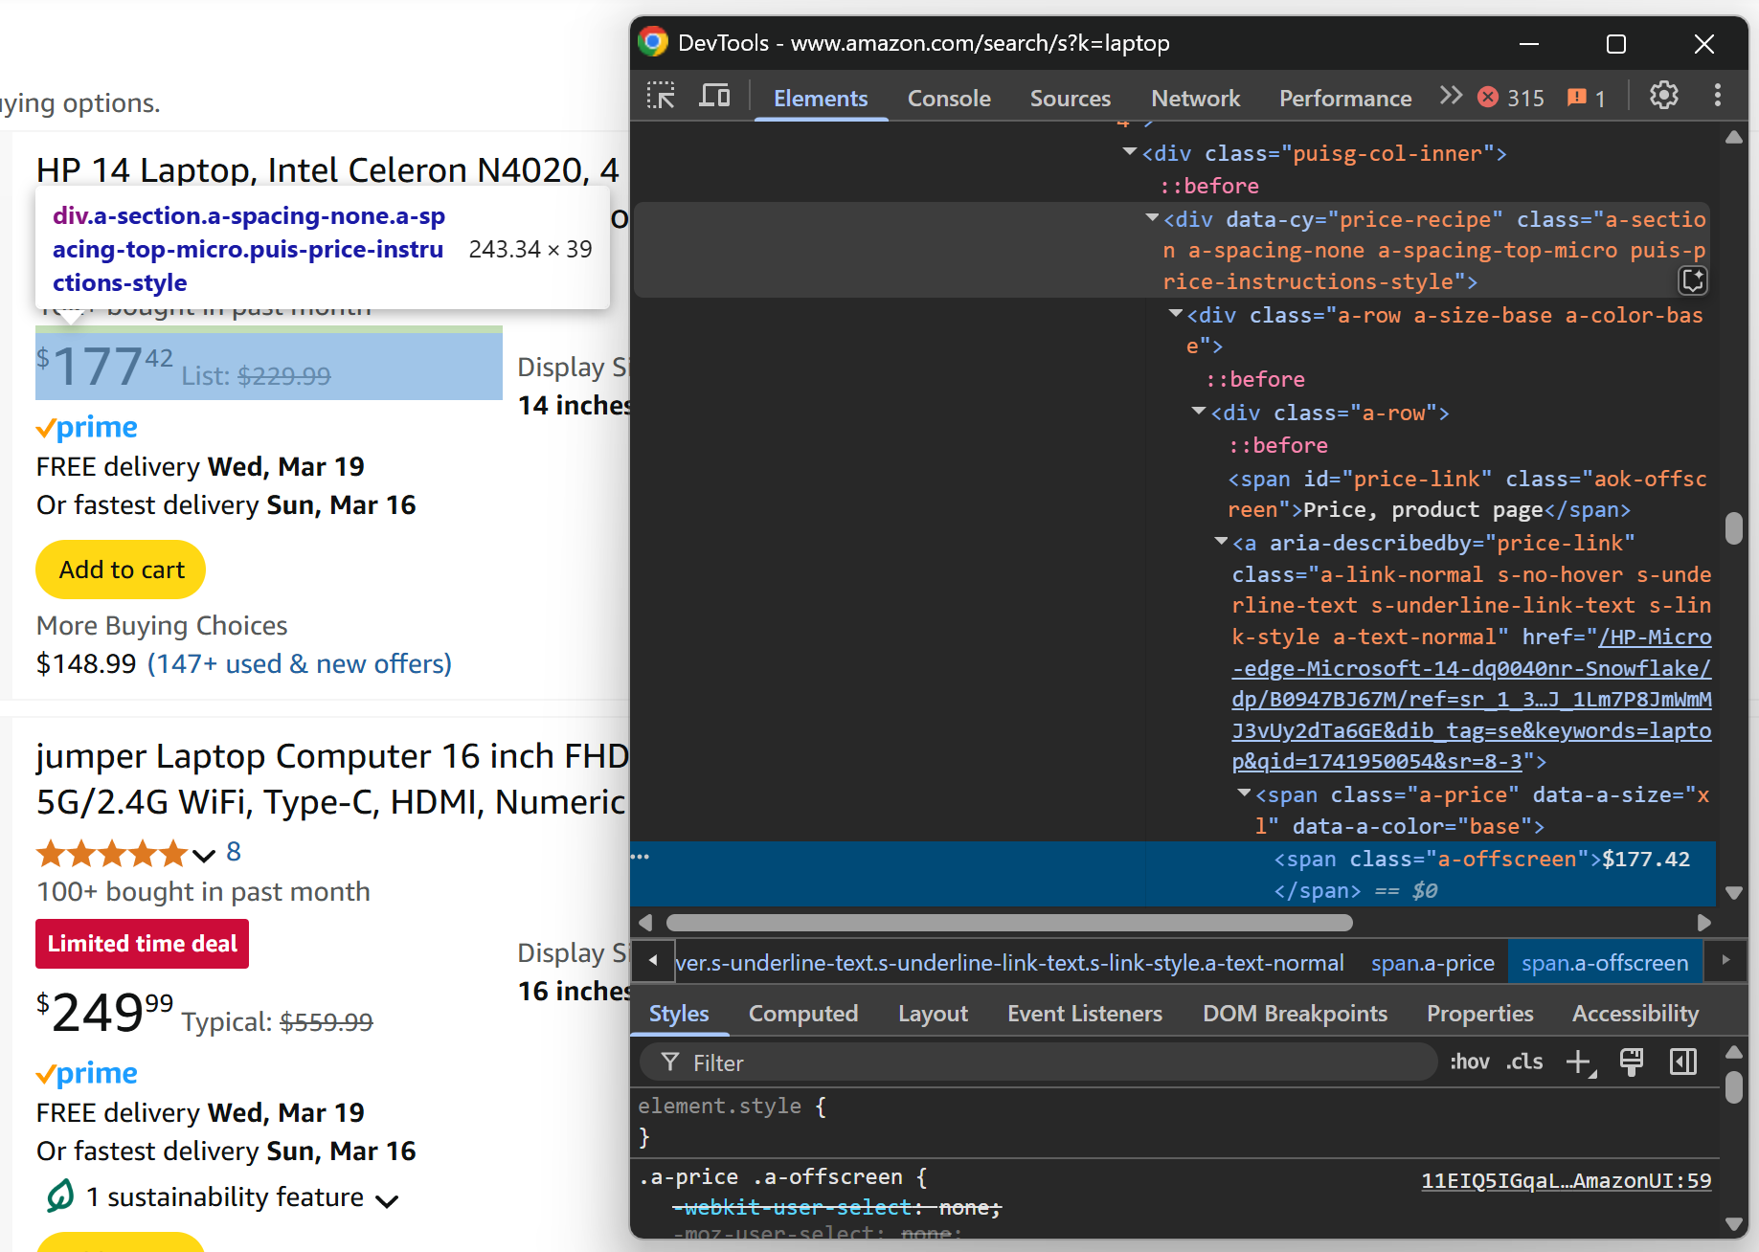Screen dimensions: 1759x1252
Task: Click the Add to cart button
Action: (121, 570)
